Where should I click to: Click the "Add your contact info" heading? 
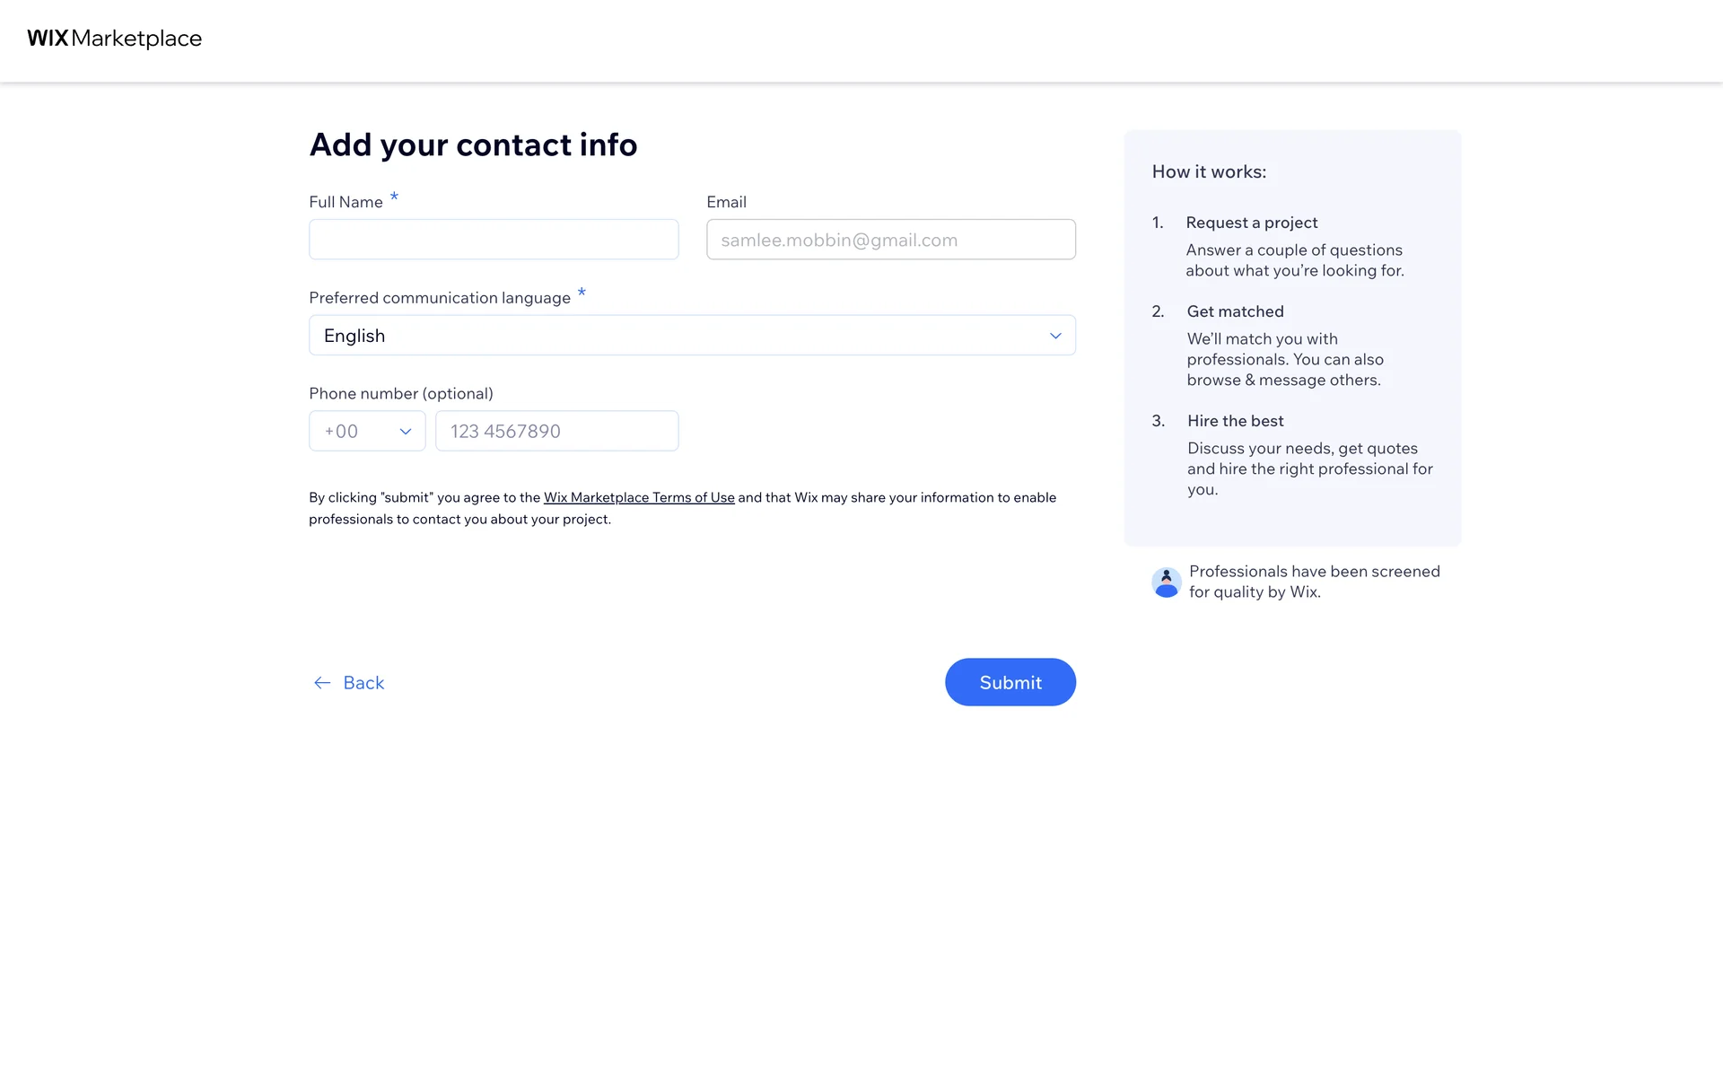pos(473,144)
